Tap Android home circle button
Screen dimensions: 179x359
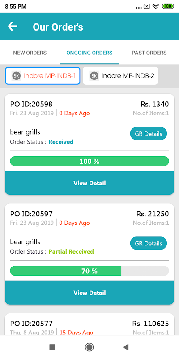tap(89, 347)
